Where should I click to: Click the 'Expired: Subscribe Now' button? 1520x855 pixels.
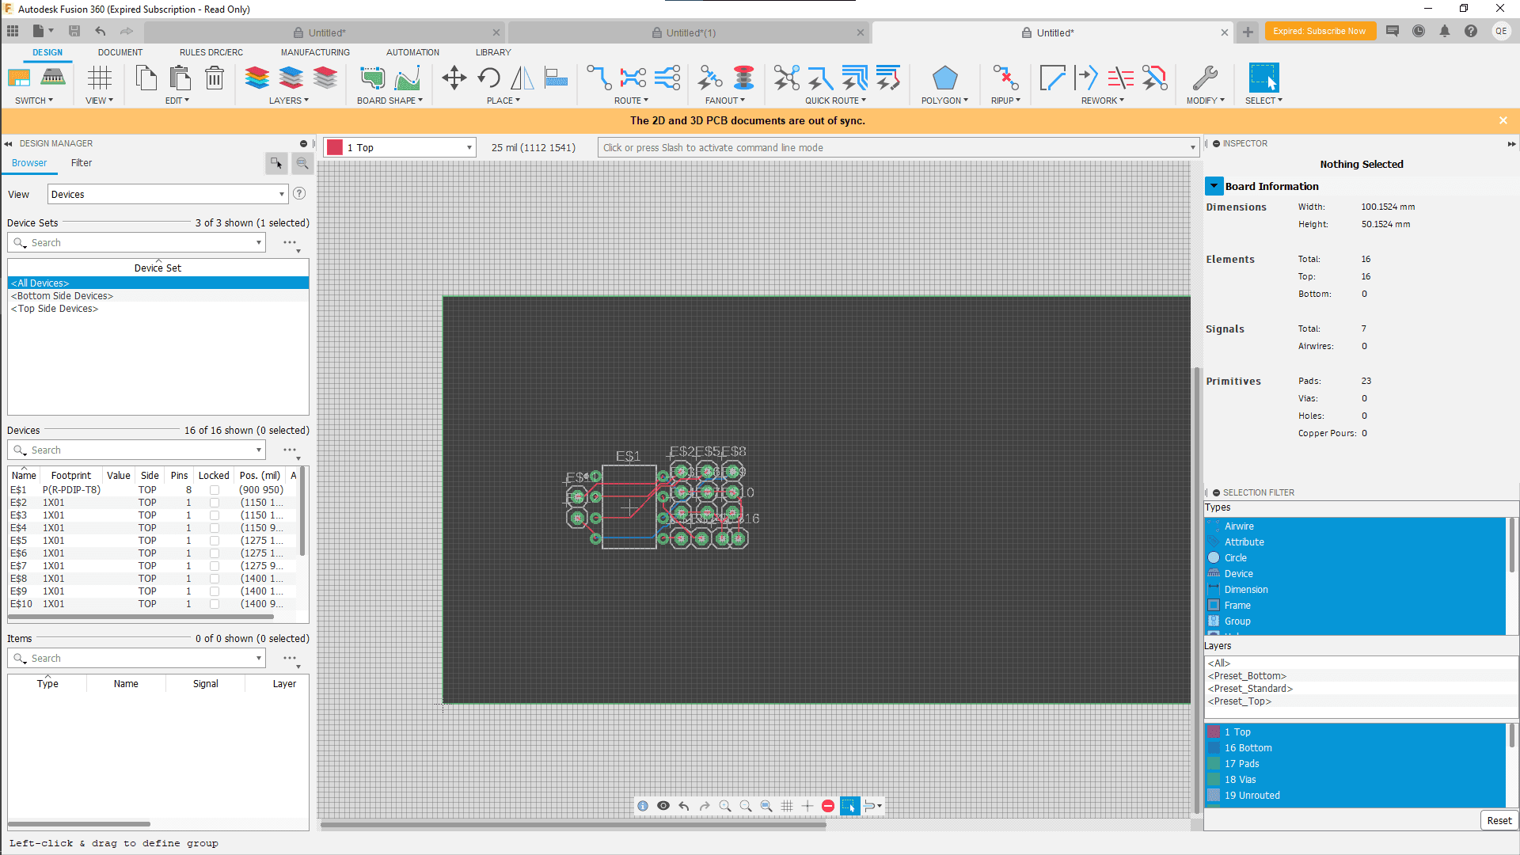click(x=1320, y=31)
